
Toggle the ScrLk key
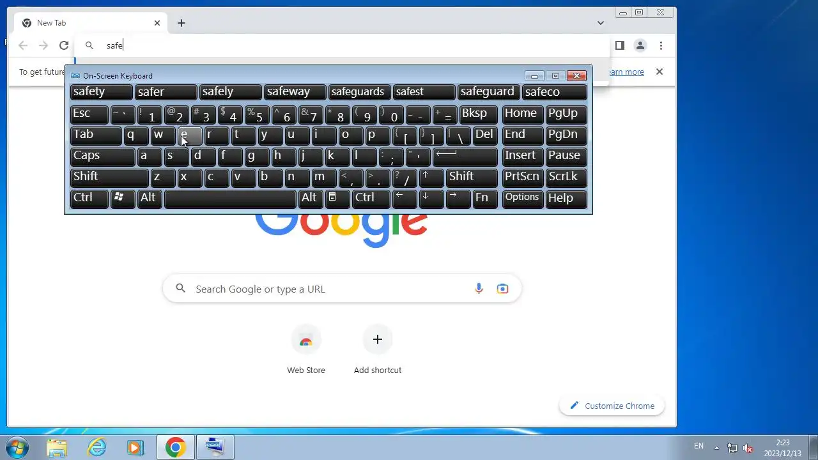[x=566, y=178]
